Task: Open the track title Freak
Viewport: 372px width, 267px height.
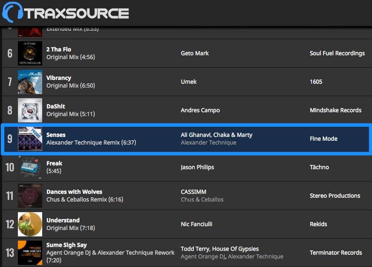Action: pos(54,163)
